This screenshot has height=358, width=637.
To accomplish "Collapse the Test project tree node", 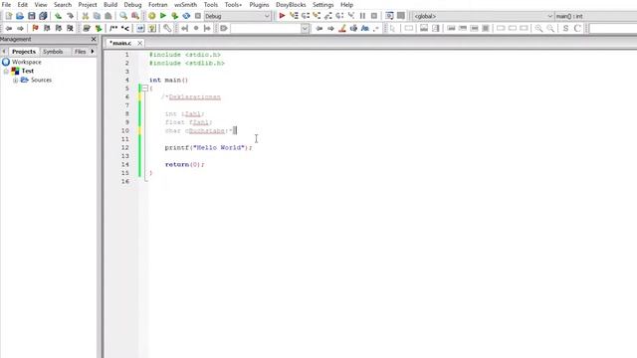I will point(6,71).
